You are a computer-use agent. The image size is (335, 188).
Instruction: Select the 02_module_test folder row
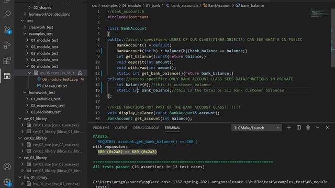pyautogui.click(x=51, y=46)
